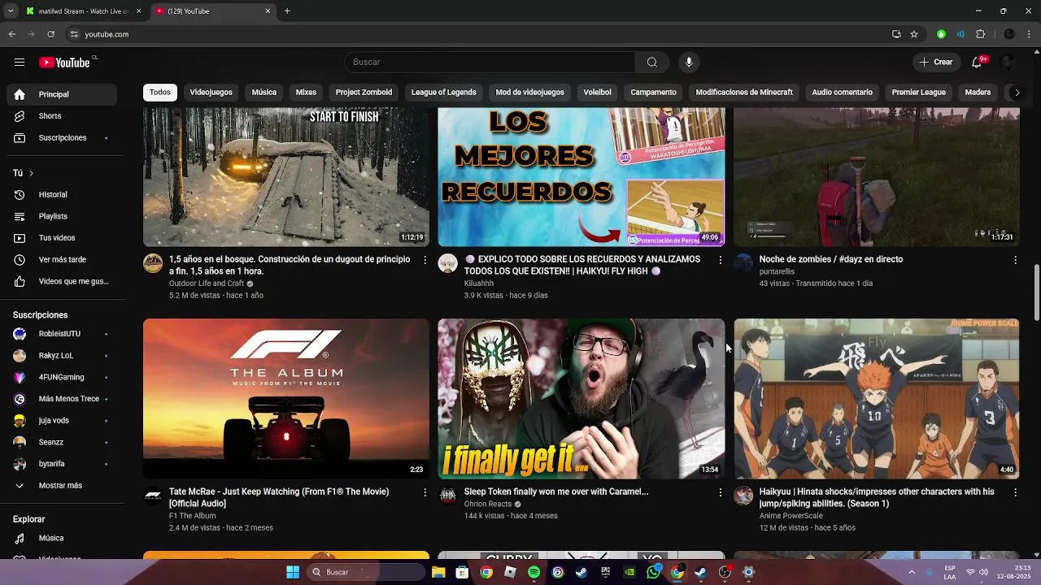
Task: Open more options for EXPLICO TODO video
Action: (720, 260)
